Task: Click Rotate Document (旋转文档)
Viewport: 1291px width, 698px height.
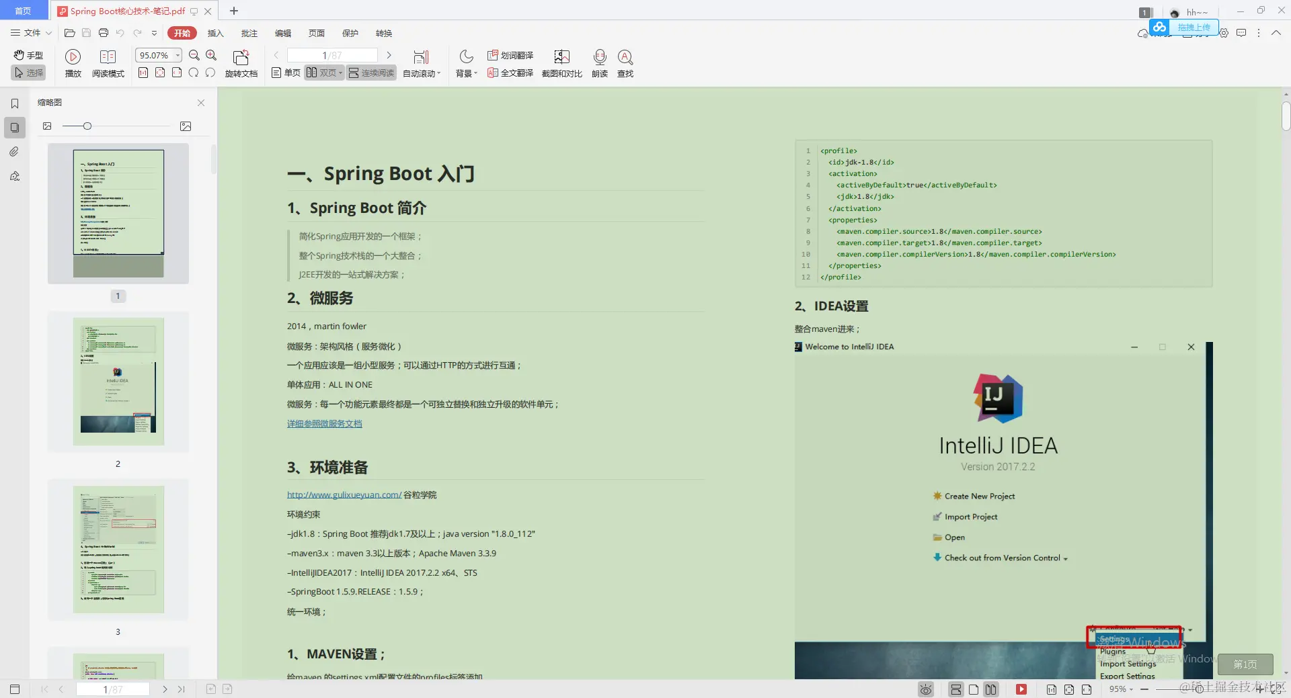Action: [241, 63]
